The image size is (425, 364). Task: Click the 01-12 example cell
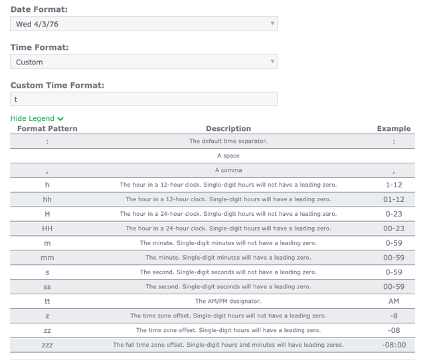point(394,199)
